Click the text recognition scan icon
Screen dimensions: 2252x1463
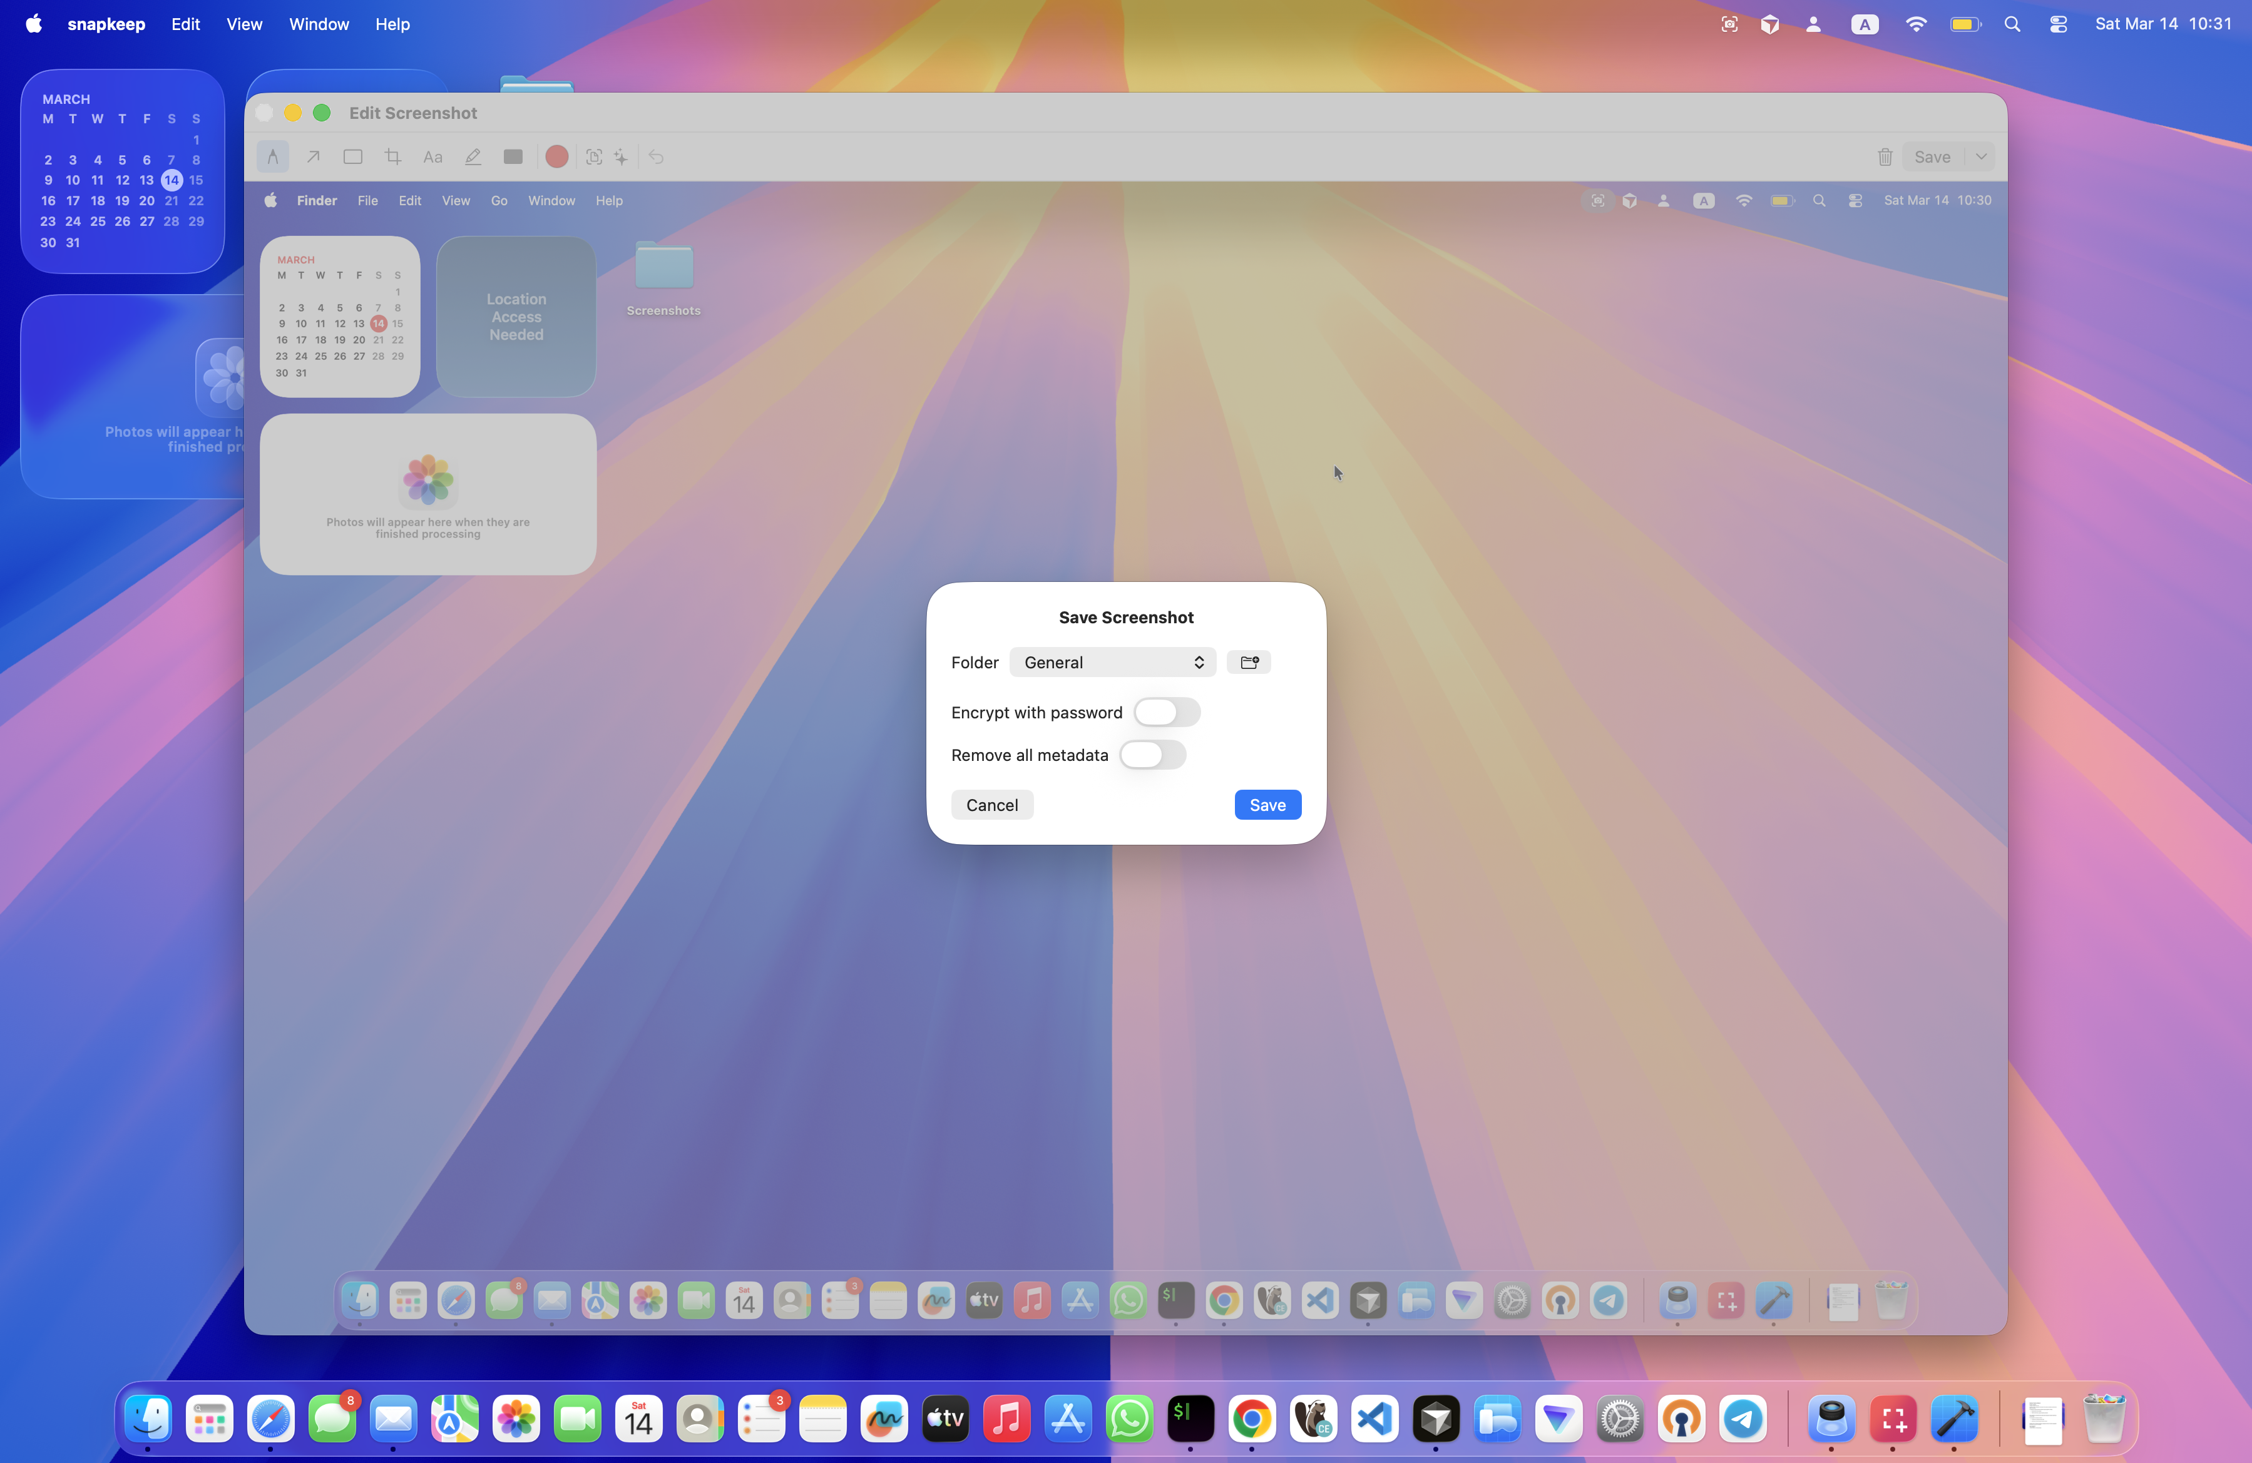pyautogui.click(x=593, y=157)
